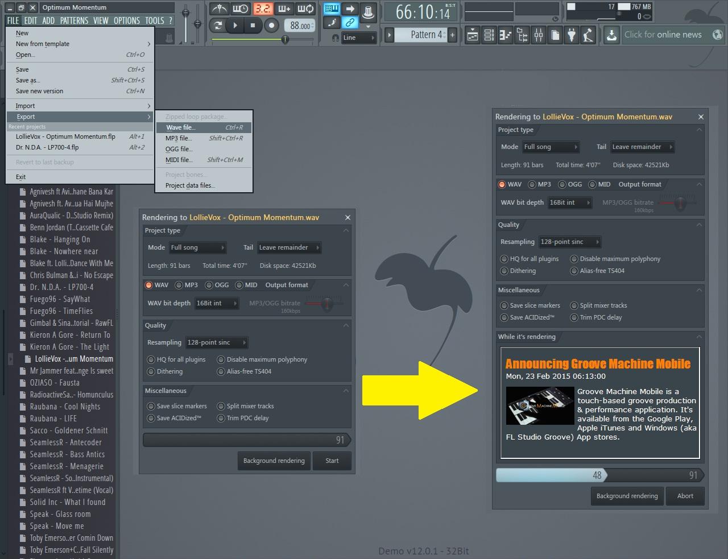This screenshot has height=559, width=728.
Task: Toggle blend recording overdub icon
Action: pos(284,9)
